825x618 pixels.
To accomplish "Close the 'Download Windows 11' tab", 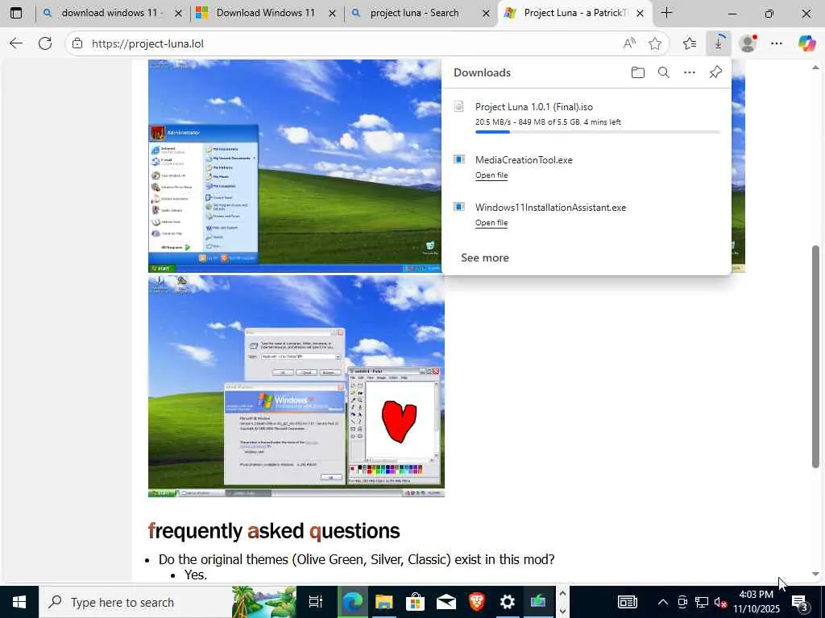I will pyautogui.click(x=332, y=14).
